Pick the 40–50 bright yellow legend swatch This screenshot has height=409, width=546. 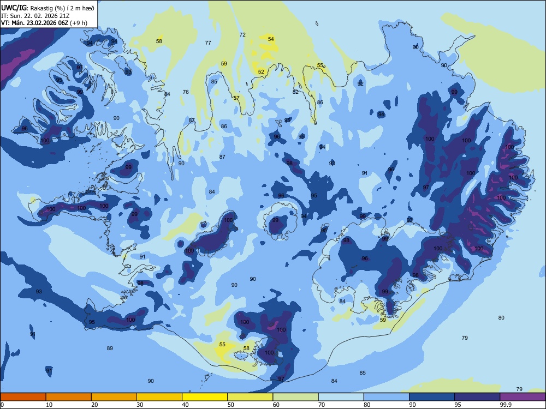(205, 397)
